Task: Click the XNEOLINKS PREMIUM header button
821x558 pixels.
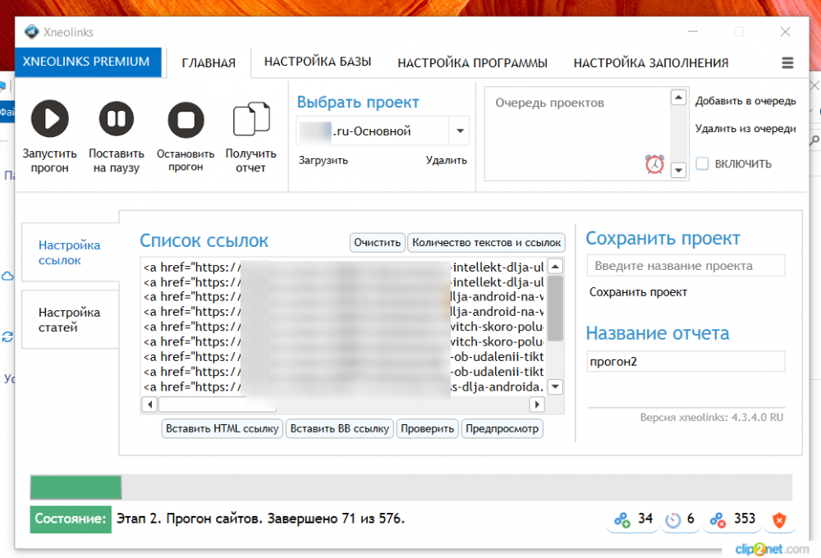Action: tap(86, 62)
